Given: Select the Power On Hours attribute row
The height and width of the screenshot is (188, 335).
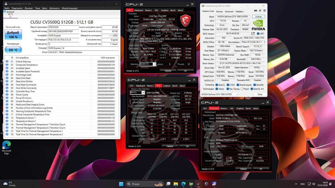Looking at the screenshot, I should pos(62,98).
